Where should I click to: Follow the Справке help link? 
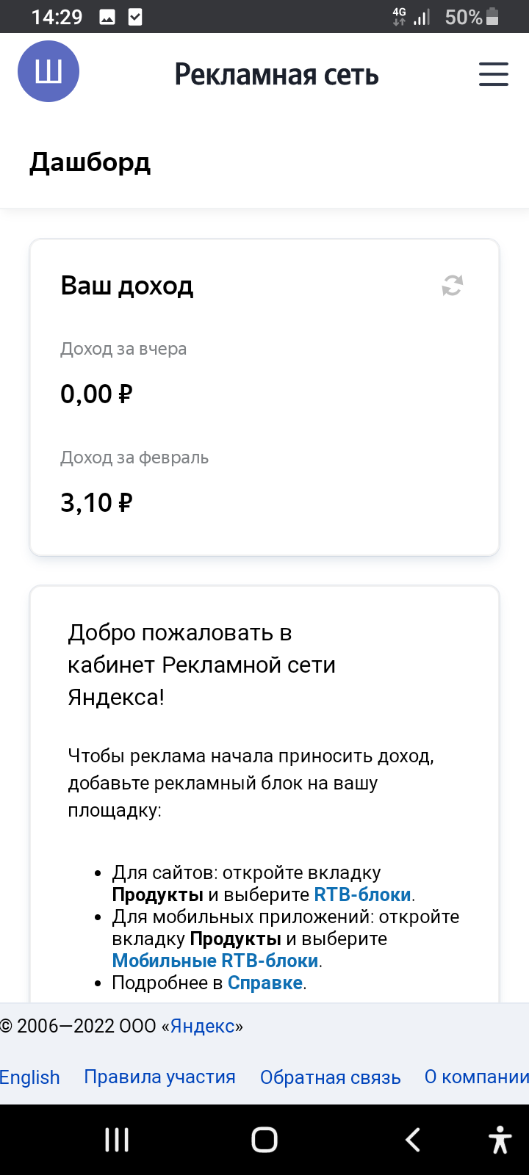(x=265, y=983)
